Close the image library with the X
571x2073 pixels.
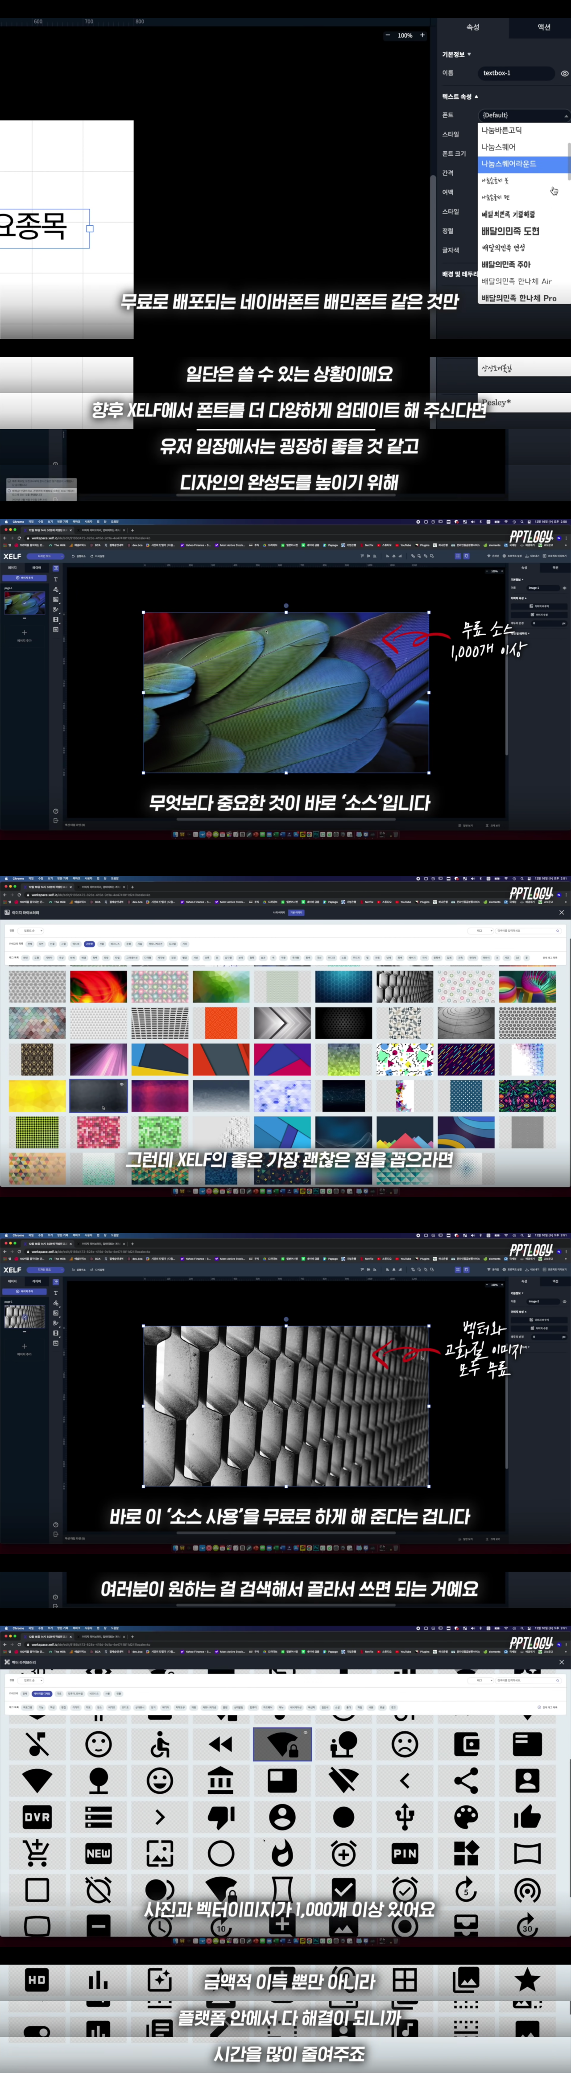[x=561, y=913]
